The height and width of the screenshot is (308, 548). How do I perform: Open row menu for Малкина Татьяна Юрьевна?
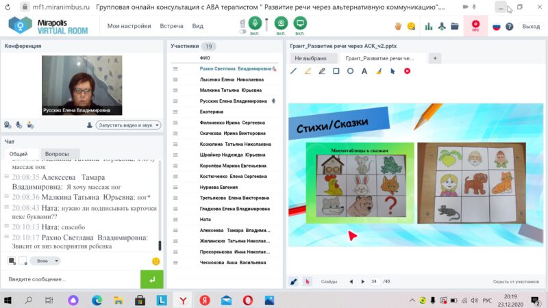[x=175, y=90]
